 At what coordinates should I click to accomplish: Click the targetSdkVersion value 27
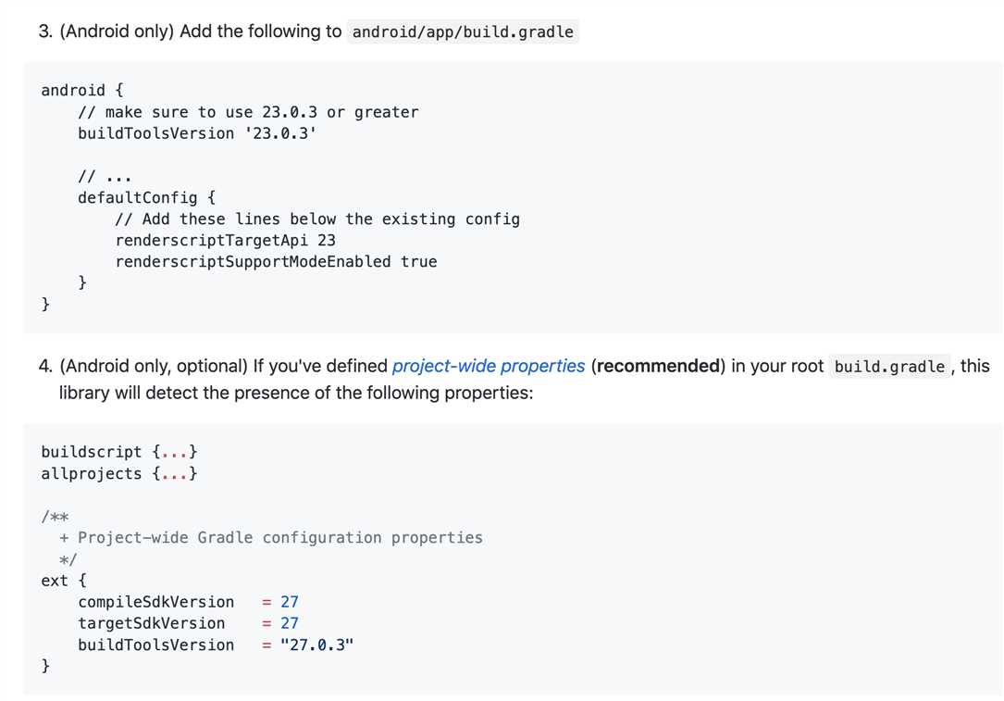pos(290,623)
